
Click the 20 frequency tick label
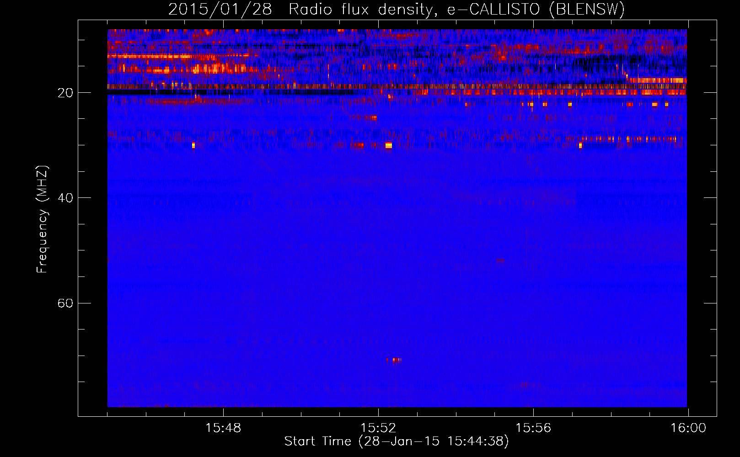[65, 93]
